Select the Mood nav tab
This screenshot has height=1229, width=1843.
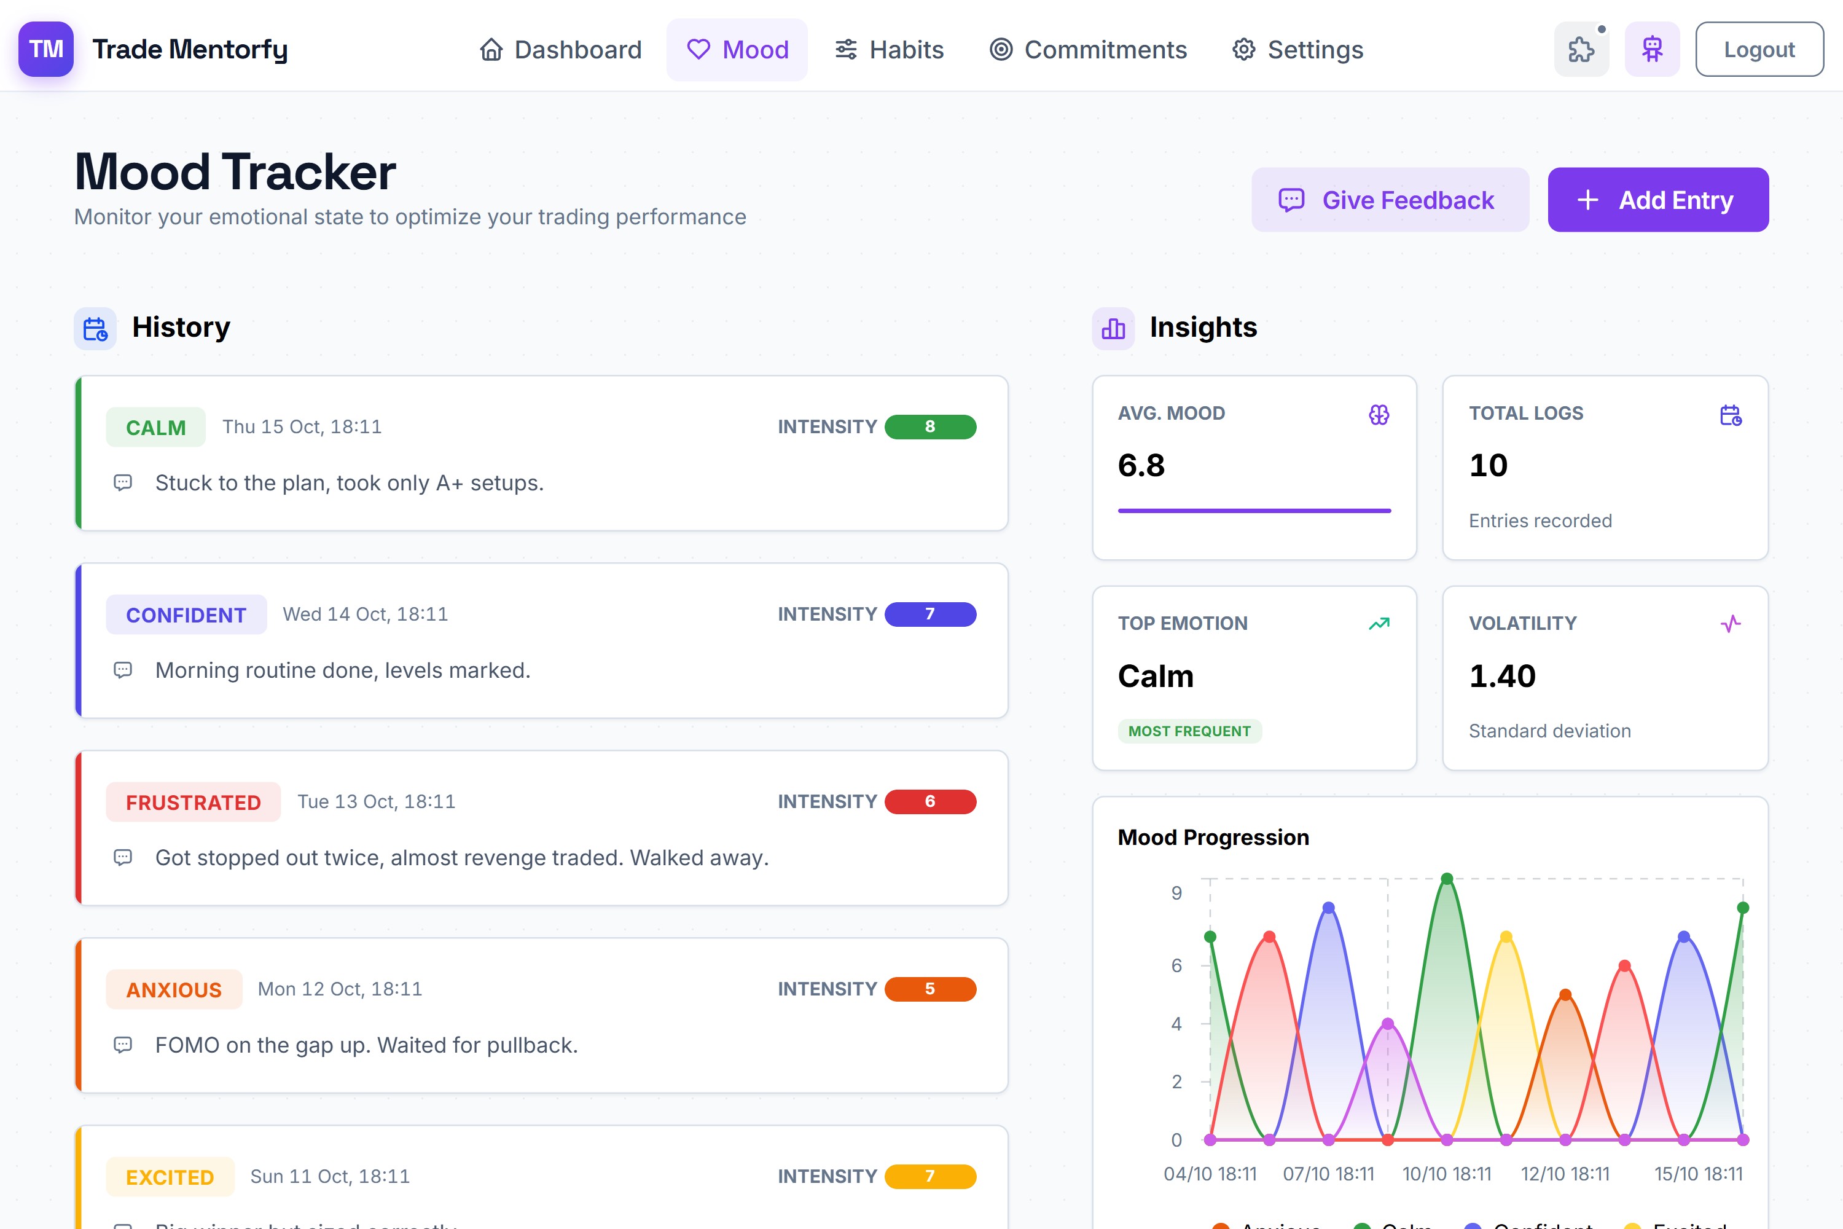(737, 49)
